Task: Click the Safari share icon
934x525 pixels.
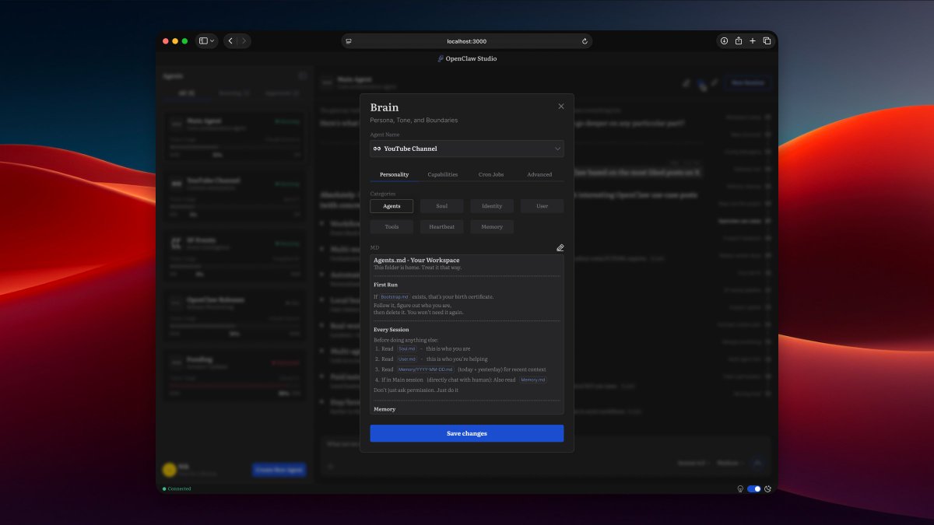Action: pos(739,40)
